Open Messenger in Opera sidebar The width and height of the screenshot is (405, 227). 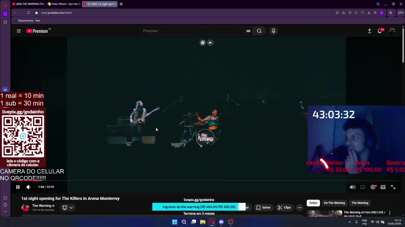(x=5, y=90)
